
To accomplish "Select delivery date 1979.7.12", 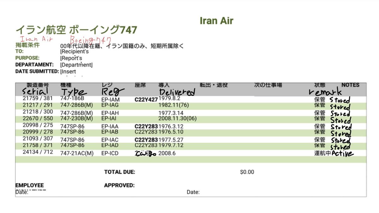I will [x=171, y=145].
